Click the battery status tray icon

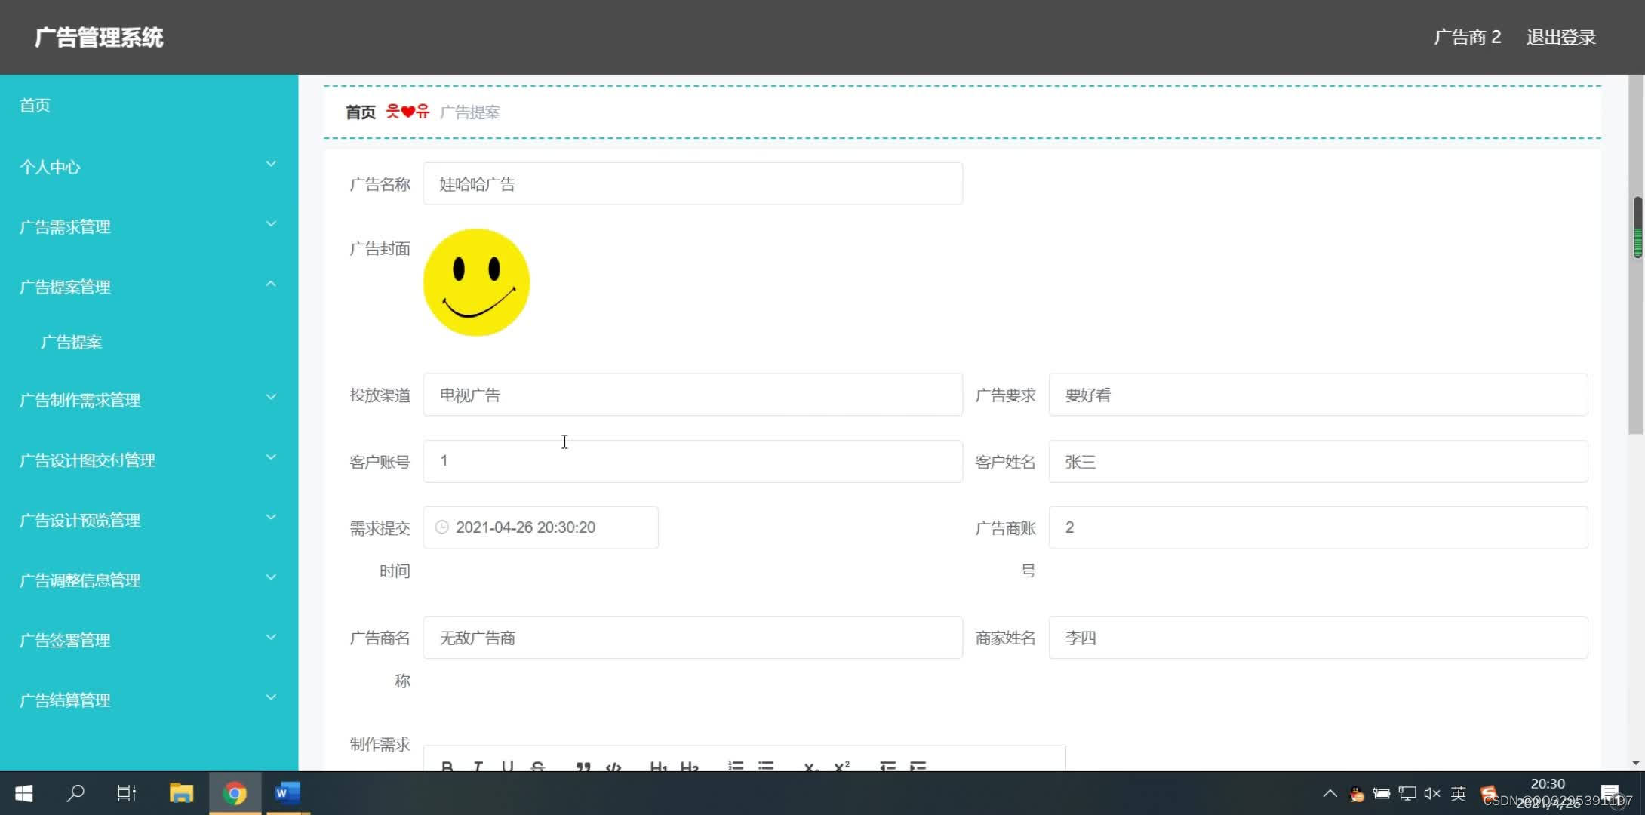click(1381, 793)
